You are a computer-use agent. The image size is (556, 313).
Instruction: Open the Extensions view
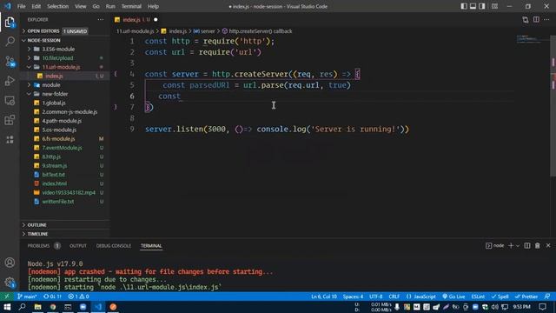tap(10, 120)
